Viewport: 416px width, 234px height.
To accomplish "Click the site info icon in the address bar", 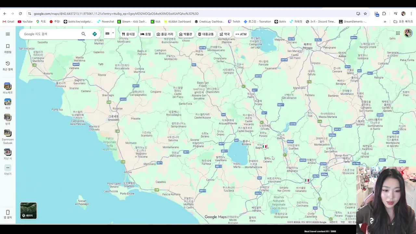I will pos(30,14).
